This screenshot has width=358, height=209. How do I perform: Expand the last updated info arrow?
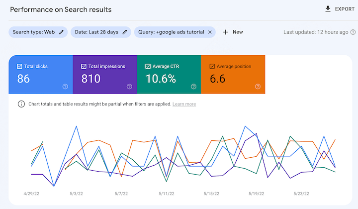(353, 32)
